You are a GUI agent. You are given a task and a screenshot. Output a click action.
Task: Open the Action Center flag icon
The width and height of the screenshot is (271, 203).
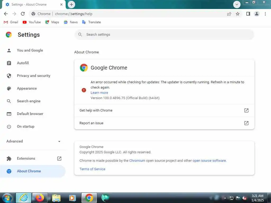pos(238,198)
